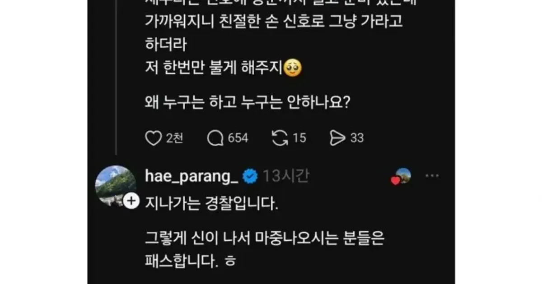This screenshot has width=542, height=284.
Task: Like the post using the heart icon
Action: [154, 138]
